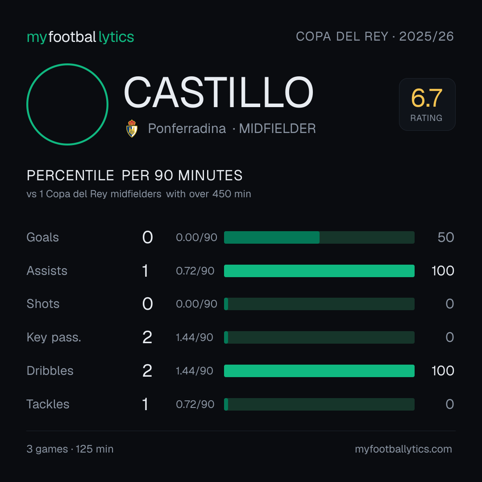This screenshot has height=482, width=482.
Task: Click the Ponferradina team name
Action: 187,129
